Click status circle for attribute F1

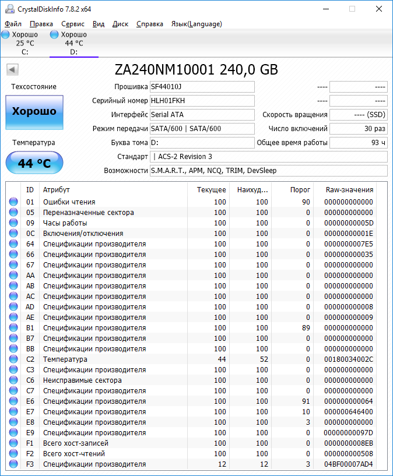tap(13, 443)
